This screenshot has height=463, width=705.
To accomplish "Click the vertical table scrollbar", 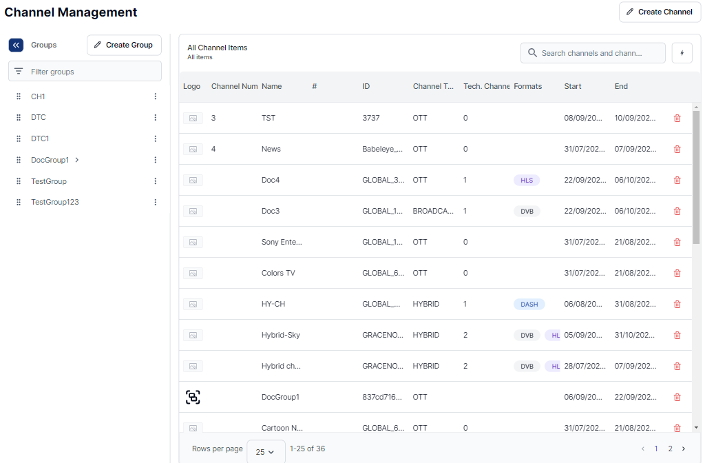I will [x=696, y=179].
